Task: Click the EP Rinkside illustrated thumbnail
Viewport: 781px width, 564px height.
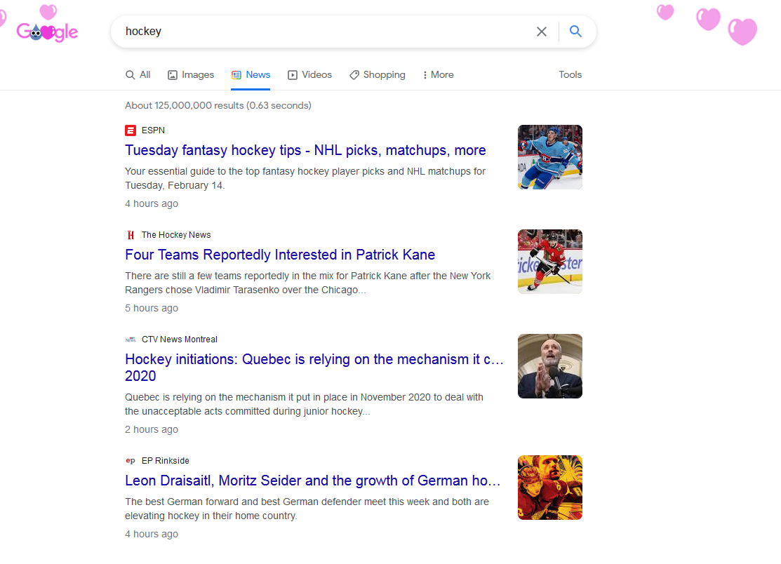Action: [x=550, y=488]
